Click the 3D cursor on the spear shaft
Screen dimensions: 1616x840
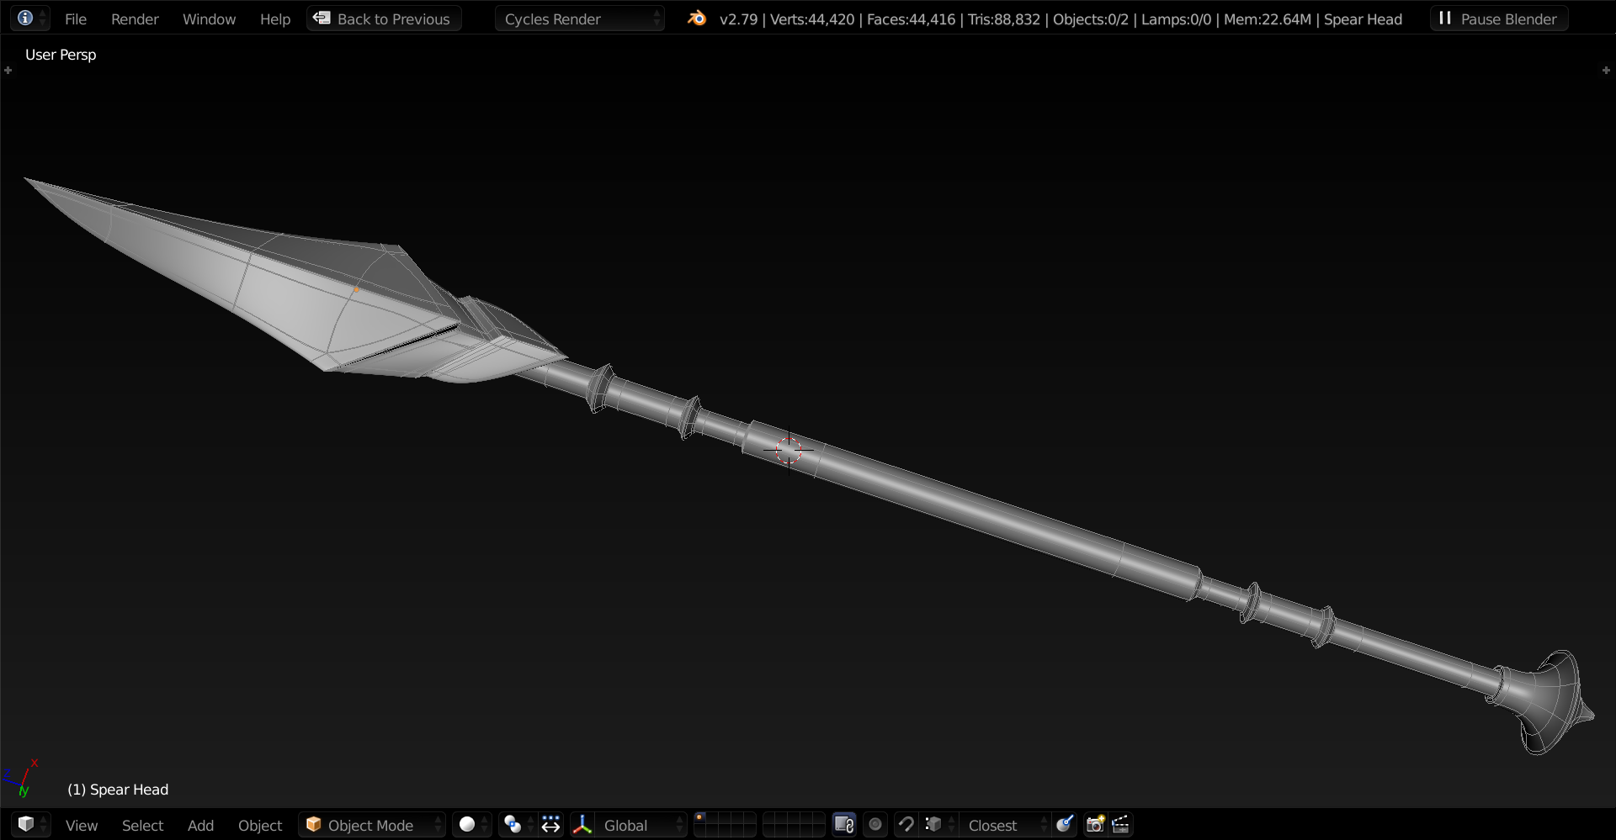(789, 451)
